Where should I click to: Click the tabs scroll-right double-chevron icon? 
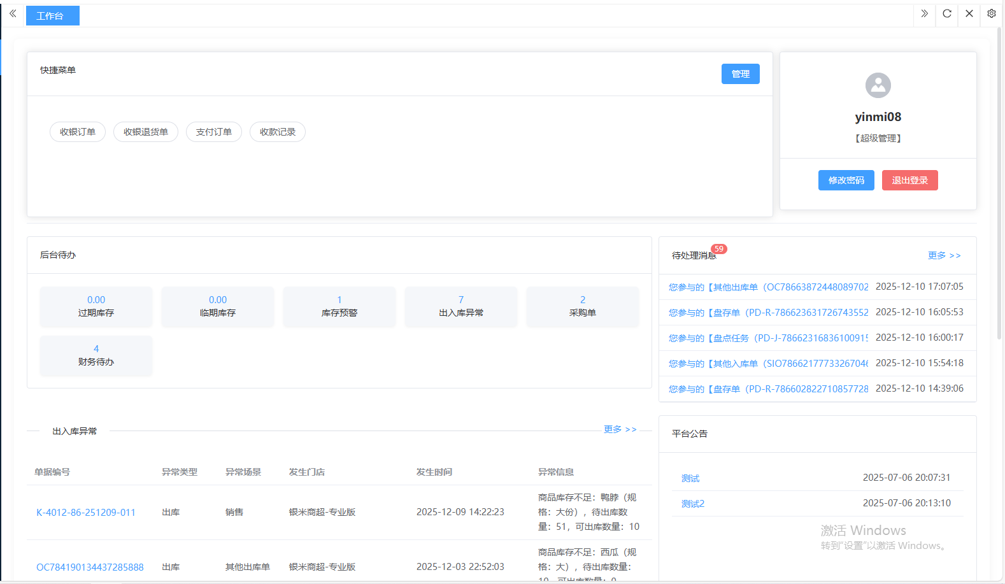point(924,13)
